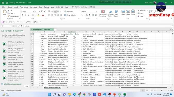
Task: Open Cell Styles gallery
Action: click(116, 13)
